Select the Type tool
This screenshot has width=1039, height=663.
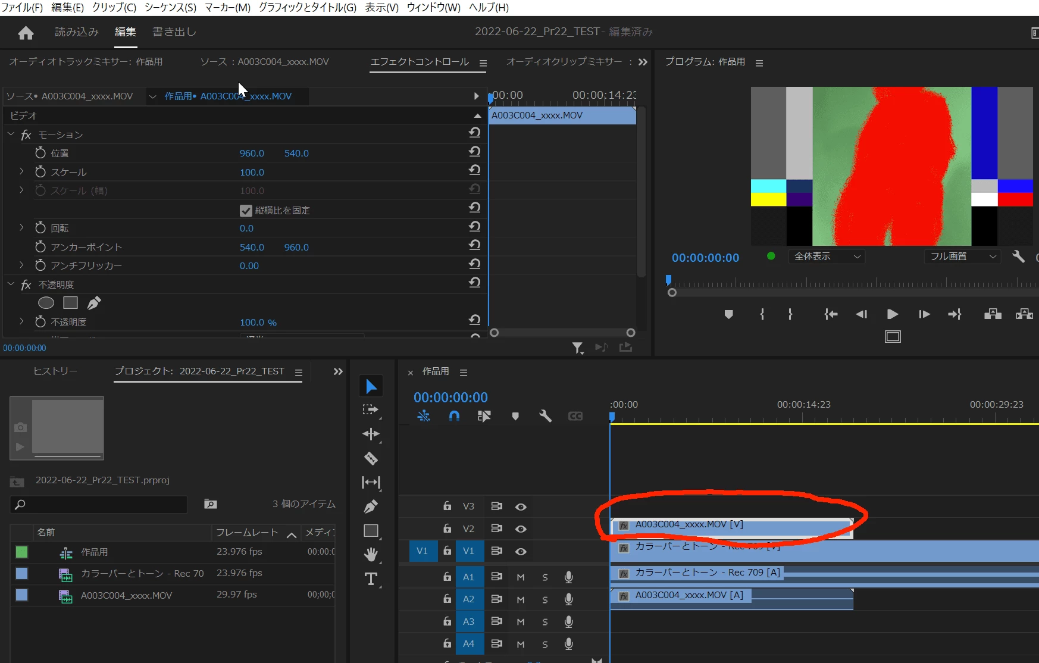[x=371, y=578]
